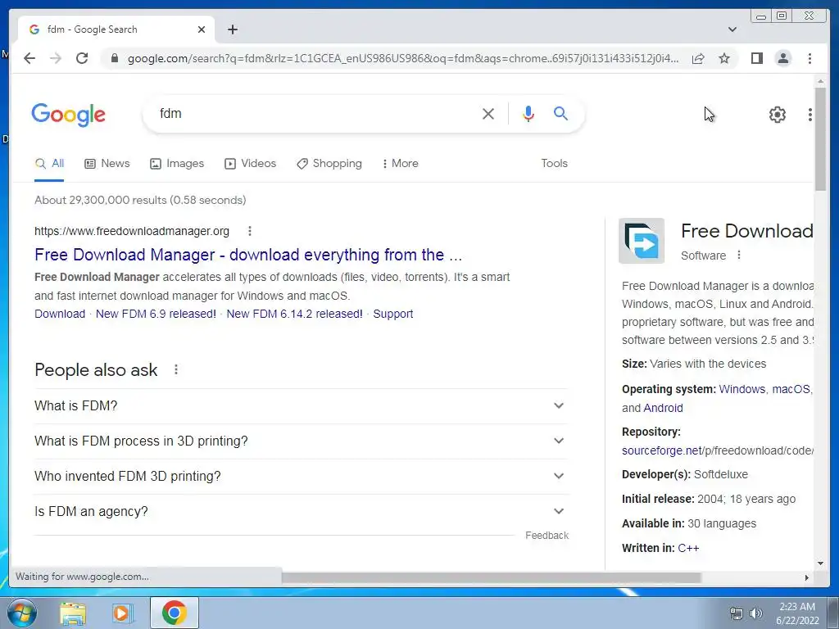Open the Chrome profile avatar
This screenshot has width=839, height=629.
[782, 58]
